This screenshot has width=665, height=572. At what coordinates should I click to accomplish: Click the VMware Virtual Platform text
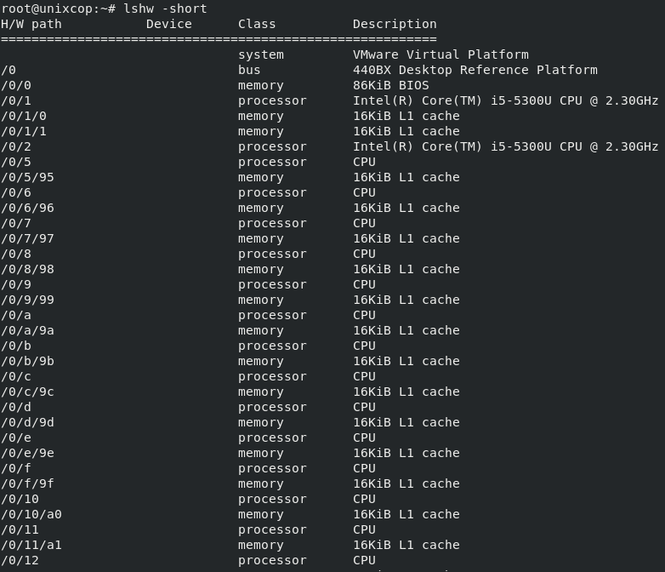tap(440, 54)
